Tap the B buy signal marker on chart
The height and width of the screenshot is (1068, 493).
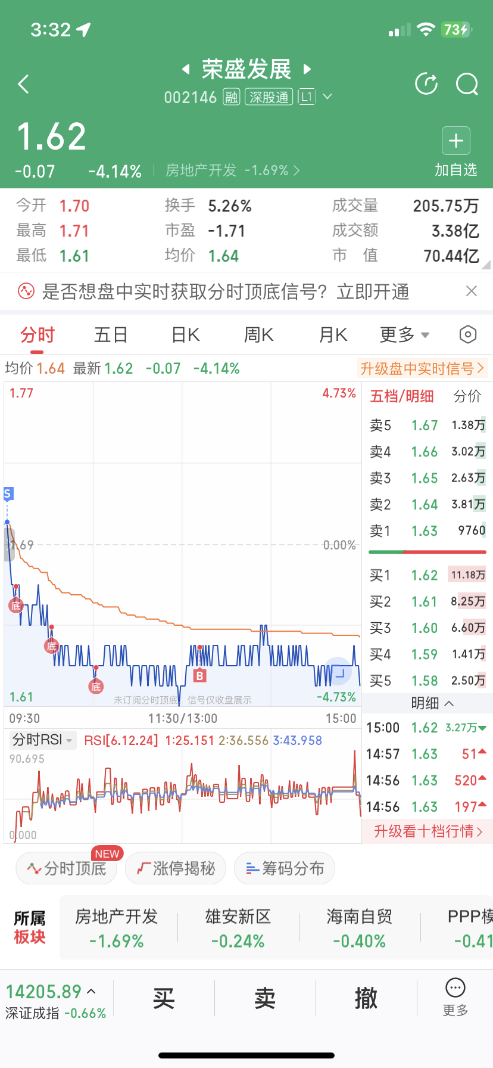coord(200,676)
